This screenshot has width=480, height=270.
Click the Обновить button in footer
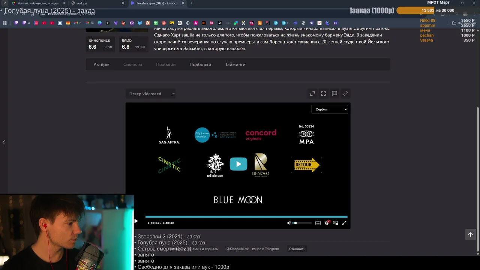(297, 249)
